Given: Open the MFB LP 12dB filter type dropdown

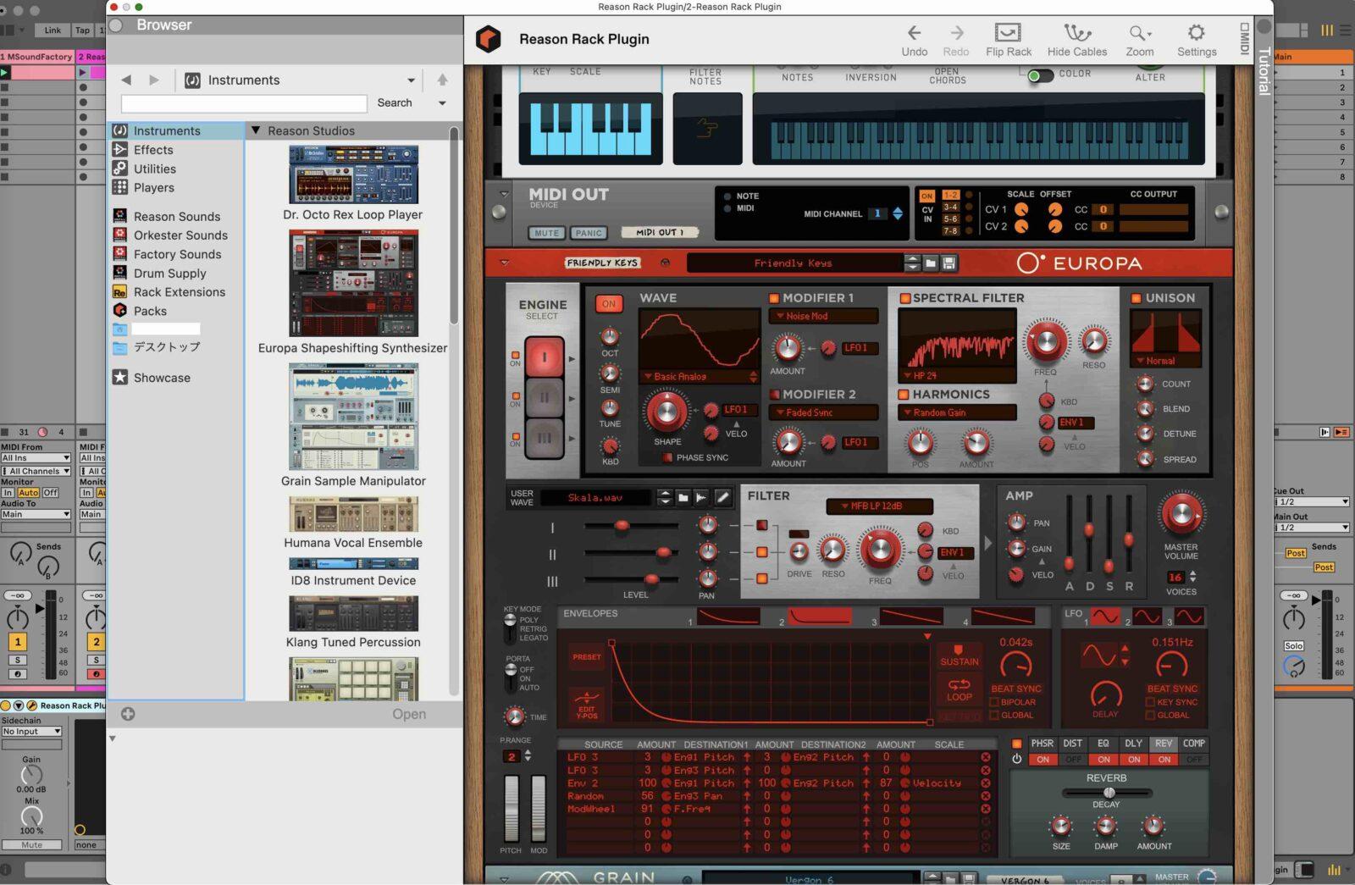Looking at the screenshot, I should 879,506.
